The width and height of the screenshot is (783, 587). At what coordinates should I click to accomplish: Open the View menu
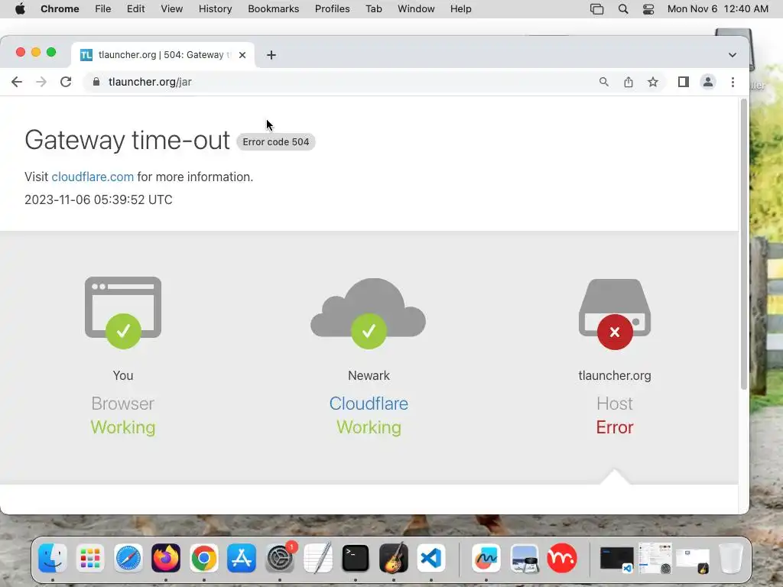[x=171, y=9]
